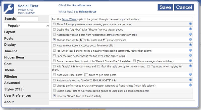Click the posts font size field

(81, 40)
